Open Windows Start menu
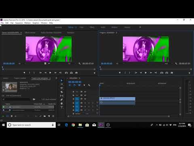 click(3, 125)
